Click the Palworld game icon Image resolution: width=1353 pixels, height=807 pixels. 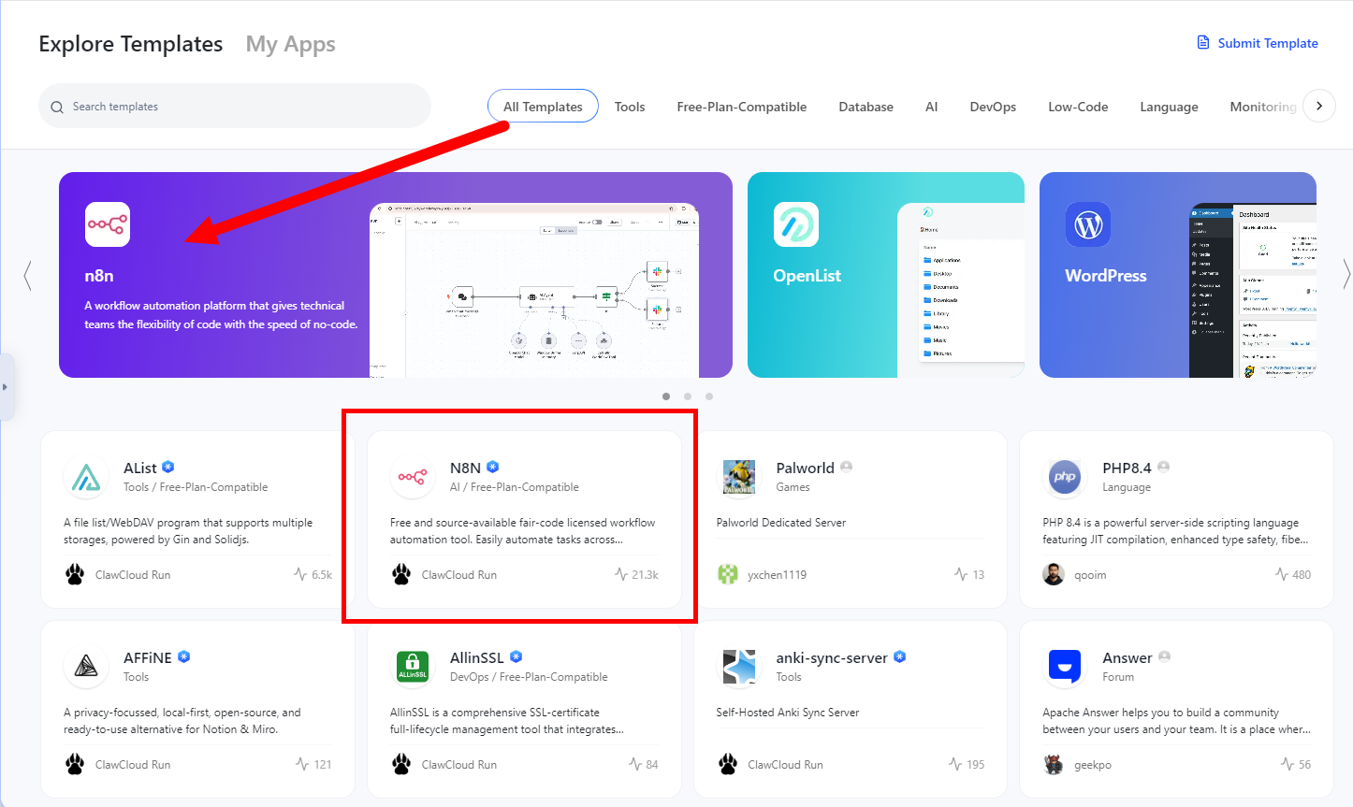(739, 477)
